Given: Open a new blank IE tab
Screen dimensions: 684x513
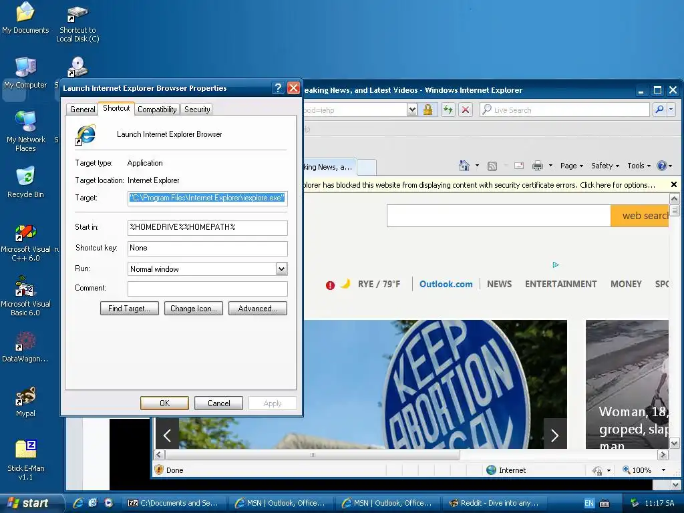Looking at the screenshot, I should (367, 167).
